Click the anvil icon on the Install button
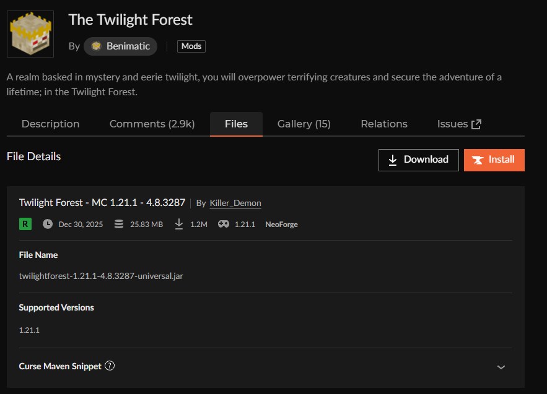Viewport: 547px width, 394px height. click(x=477, y=160)
